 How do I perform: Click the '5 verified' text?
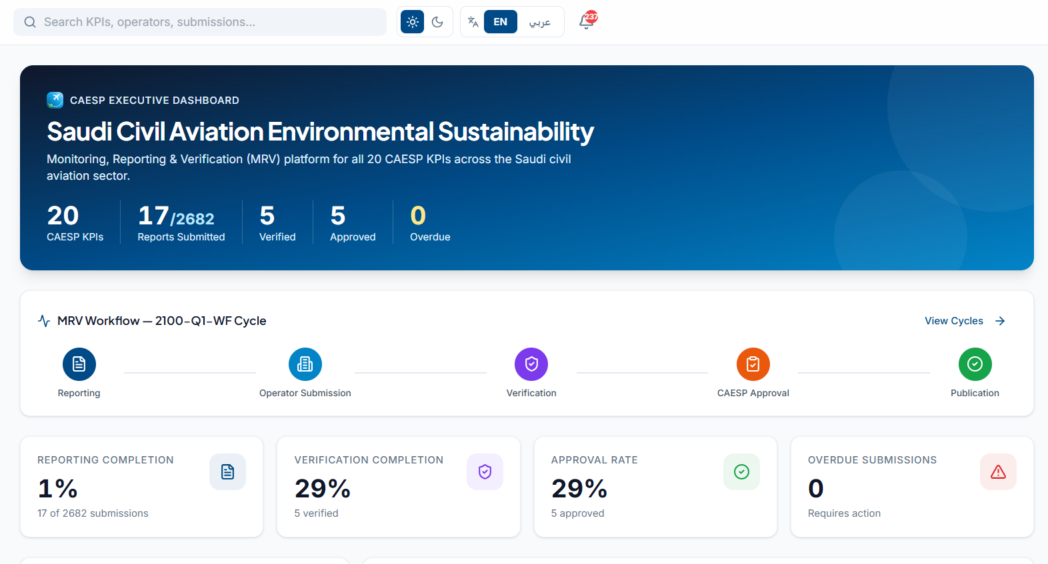click(317, 513)
